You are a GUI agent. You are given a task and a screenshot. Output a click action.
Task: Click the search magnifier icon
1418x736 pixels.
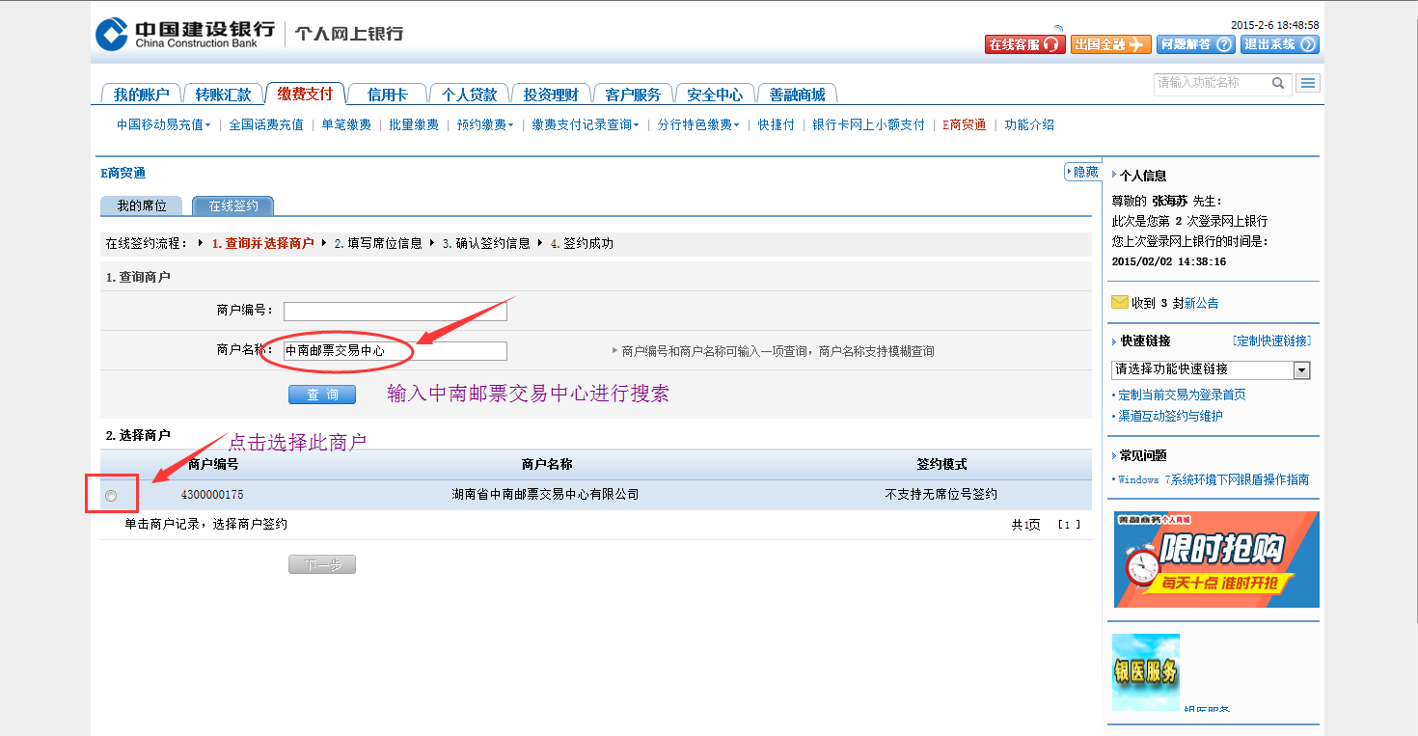(x=1278, y=84)
